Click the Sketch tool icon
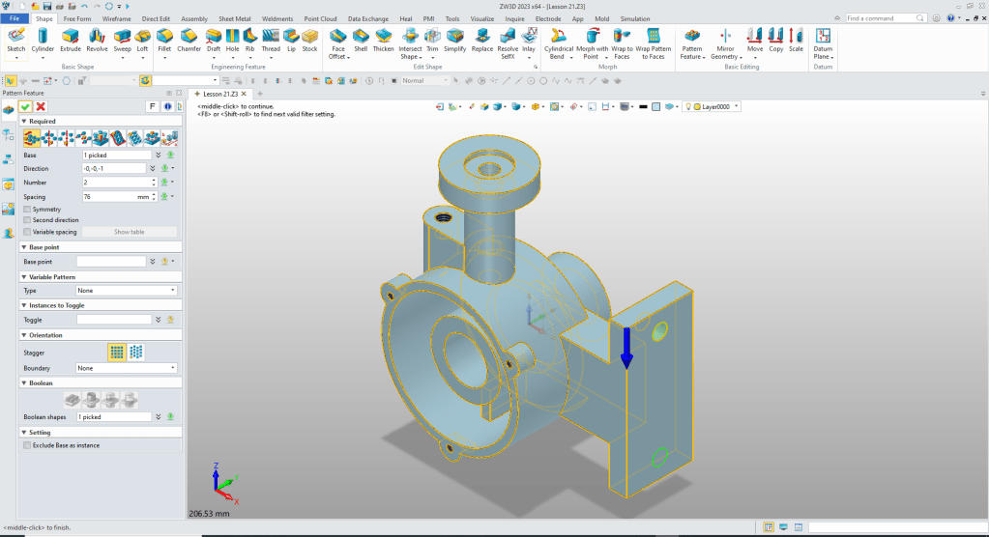The height and width of the screenshot is (537, 989). (x=16, y=38)
